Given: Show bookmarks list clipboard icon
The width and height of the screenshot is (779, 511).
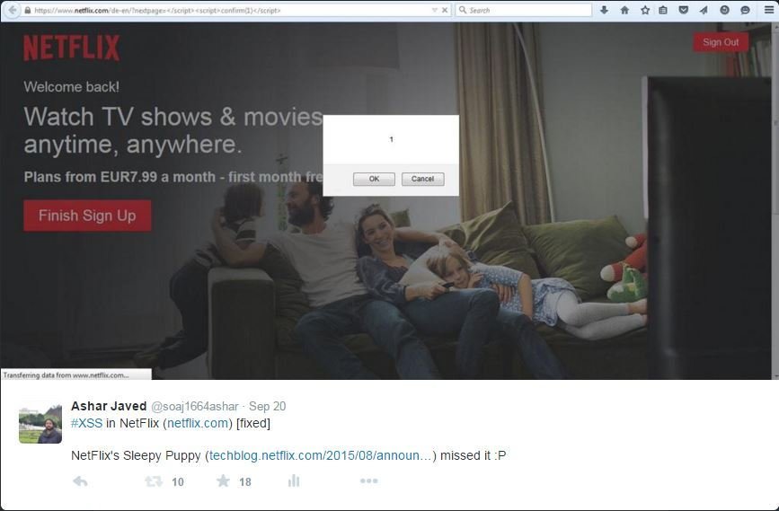Looking at the screenshot, I should pos(663,10).
